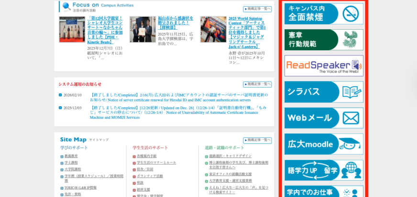Click the concert performers thumbnail image
The width and height of the screenshot is (417, 197).
click(72, 30)
